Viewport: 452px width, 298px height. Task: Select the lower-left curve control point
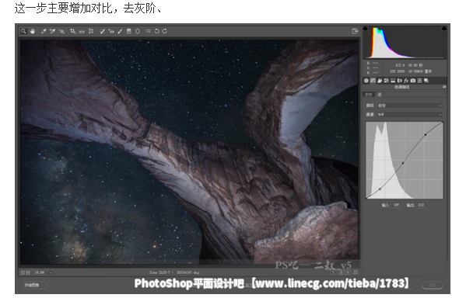coord(380,189)
